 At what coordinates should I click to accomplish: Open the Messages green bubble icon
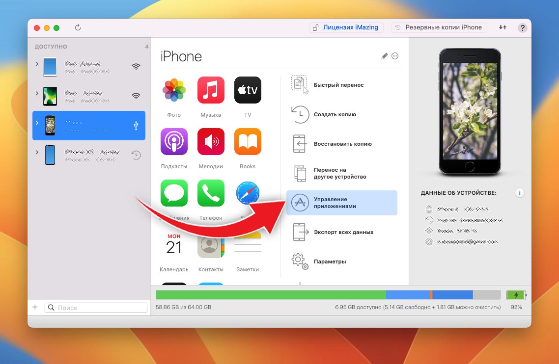point(174,193)
